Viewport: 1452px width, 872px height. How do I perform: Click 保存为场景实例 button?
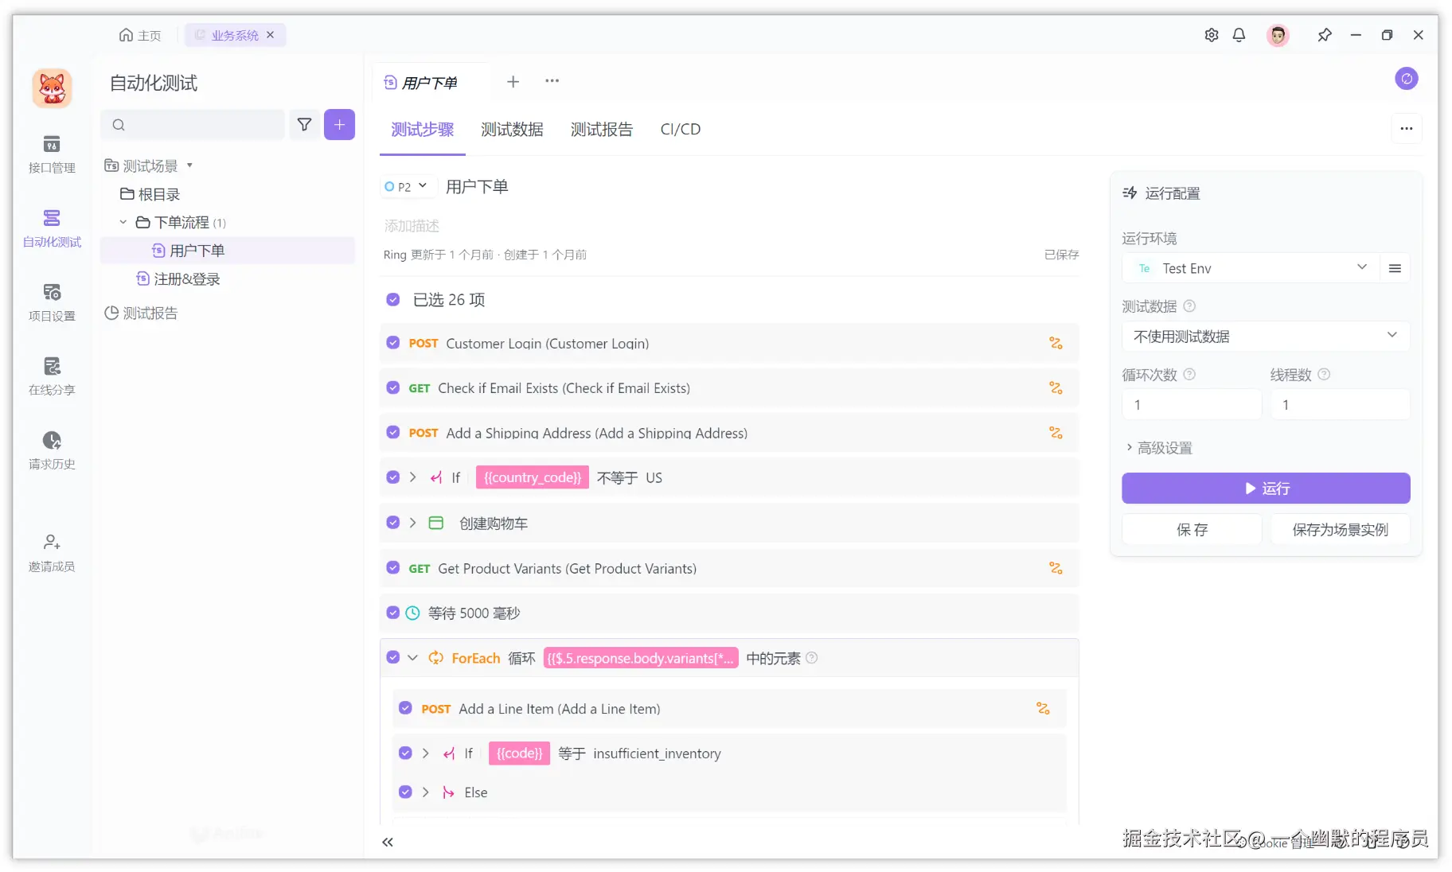pos(1340,529)
